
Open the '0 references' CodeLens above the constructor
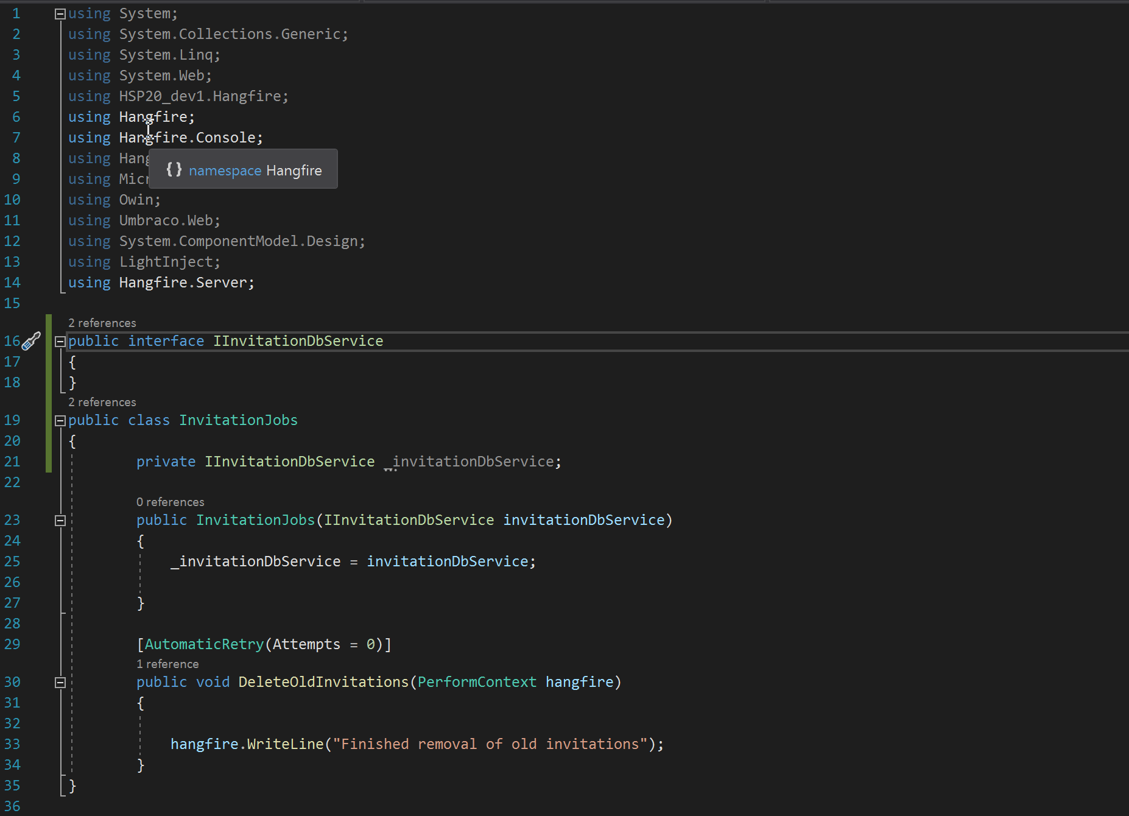(x=171, y=502)
